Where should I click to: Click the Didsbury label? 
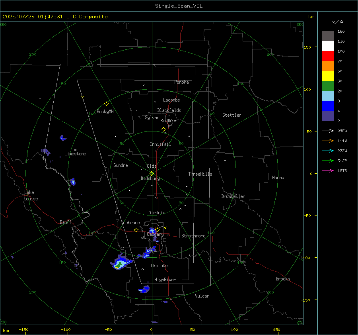[150, 178]
